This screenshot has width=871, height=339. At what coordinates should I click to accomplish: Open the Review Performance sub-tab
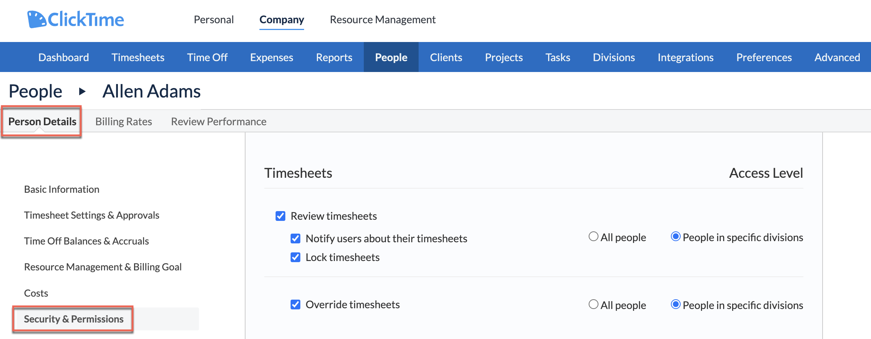219,121
